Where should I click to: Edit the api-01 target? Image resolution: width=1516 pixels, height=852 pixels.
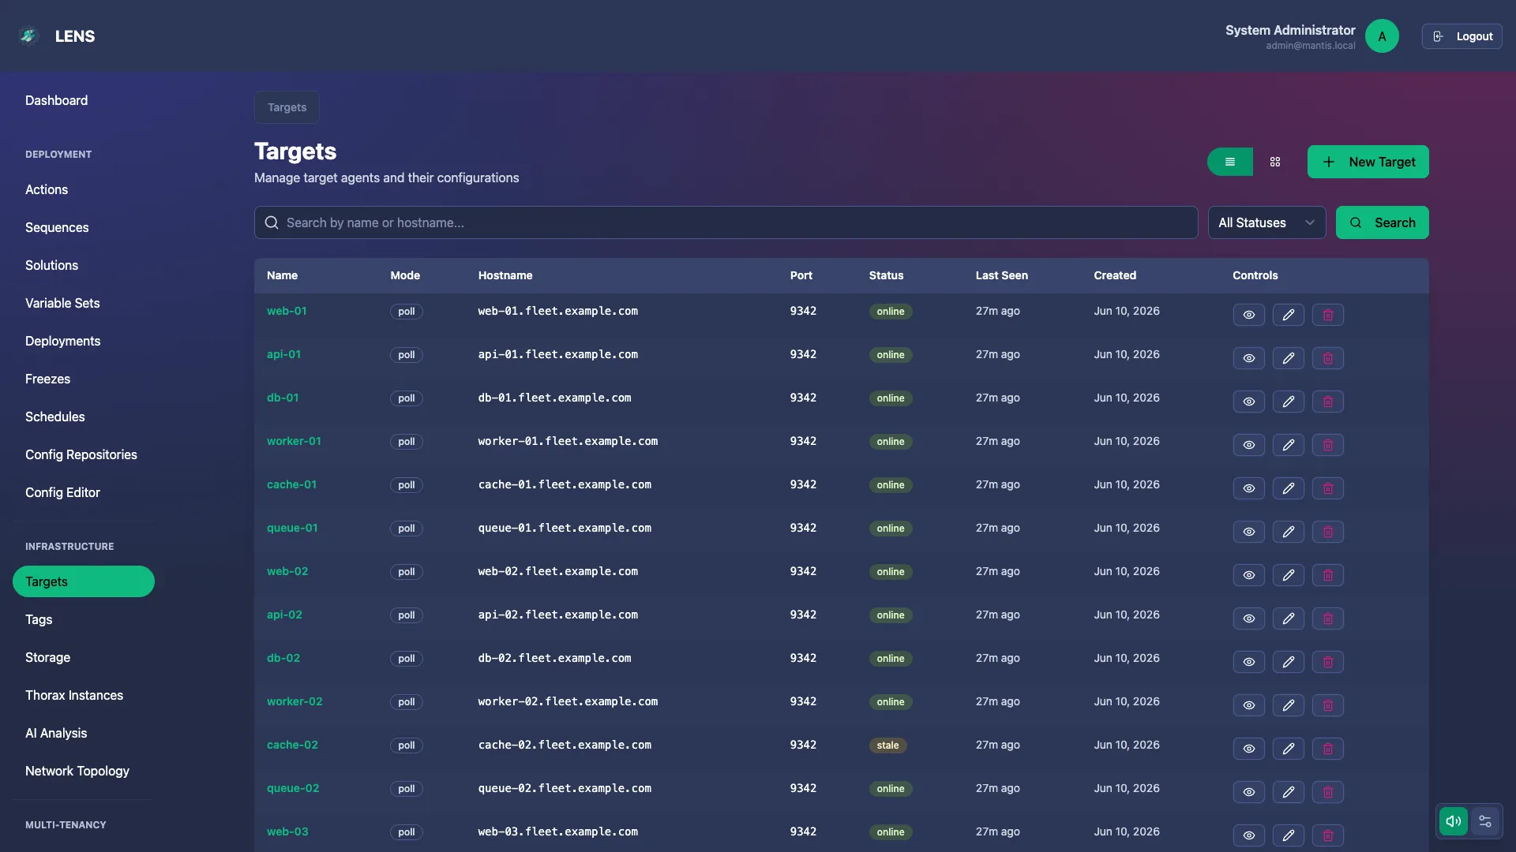1289,358
